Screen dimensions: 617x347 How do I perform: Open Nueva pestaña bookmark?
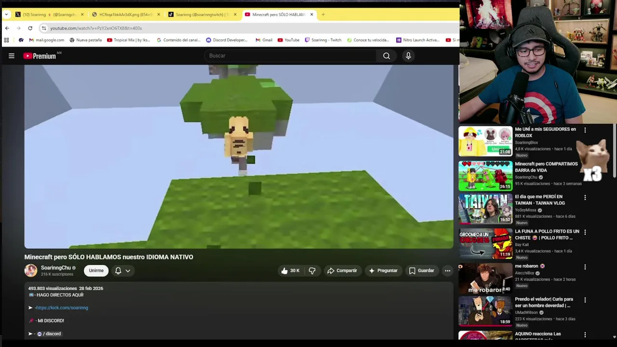86,40
